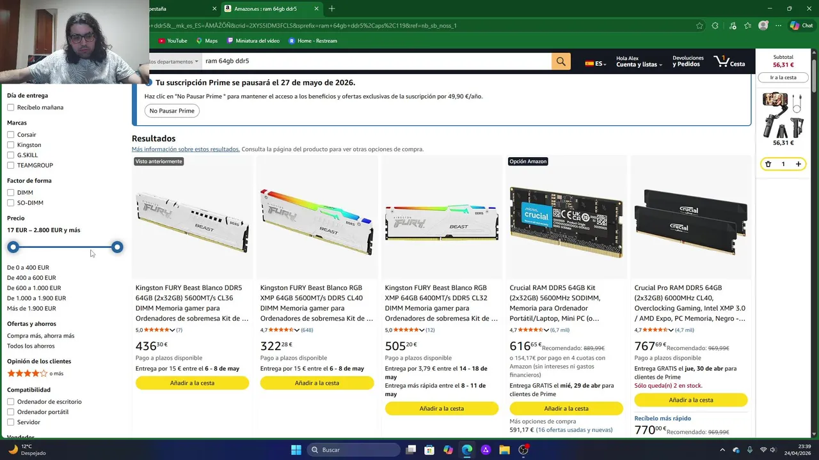Screen dimensions: 819x460
Task: Increase cart quantity with the plus icon
Action: [x=798, y=164]
